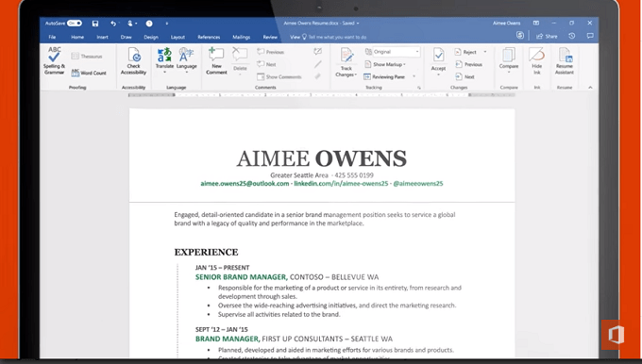The height and width of the screenshot is (364, 642).
Task: Click the Touch/Mouse mode icon
Action: (130, 24)
